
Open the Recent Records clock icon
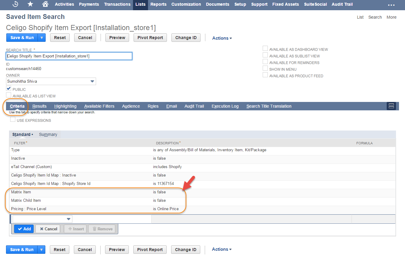pyautogui.click(x=15, y=4)
